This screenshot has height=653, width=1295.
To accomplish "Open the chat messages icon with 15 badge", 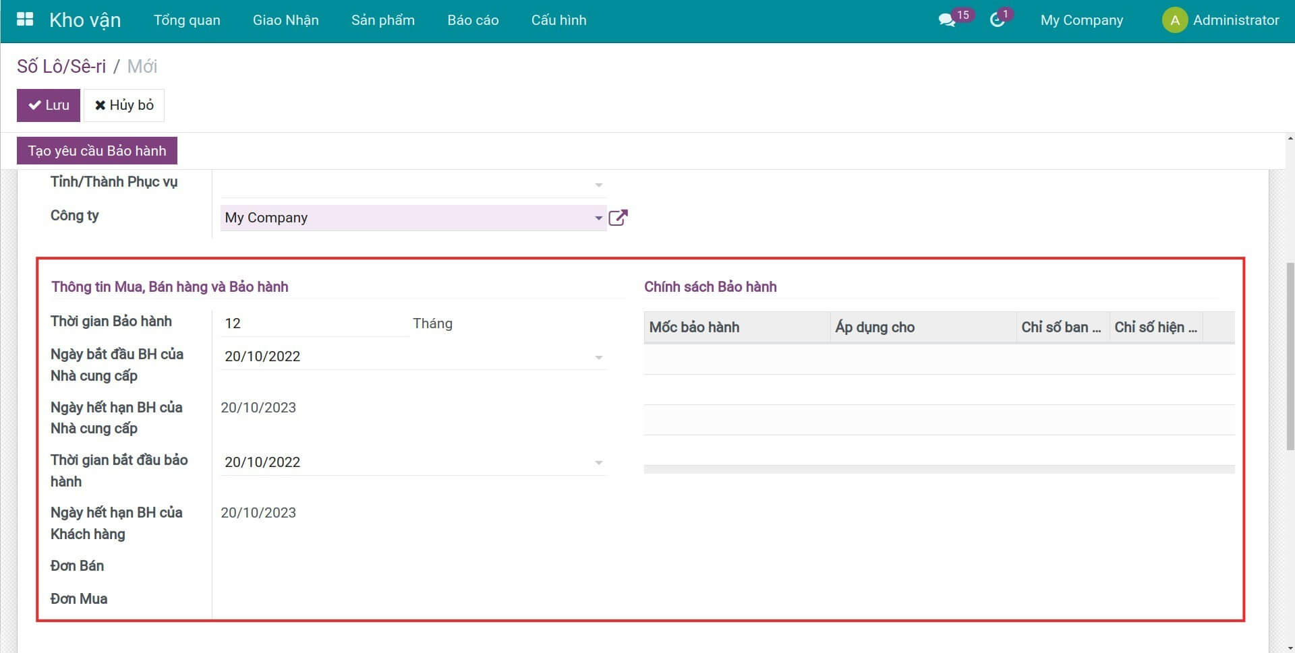I will coord(946,20).
